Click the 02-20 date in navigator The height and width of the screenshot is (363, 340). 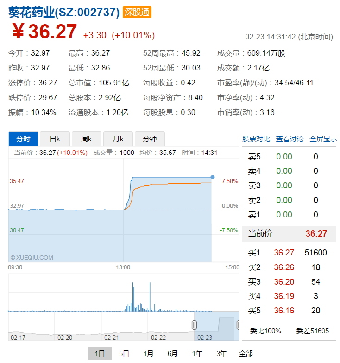[x=65, y=338]
